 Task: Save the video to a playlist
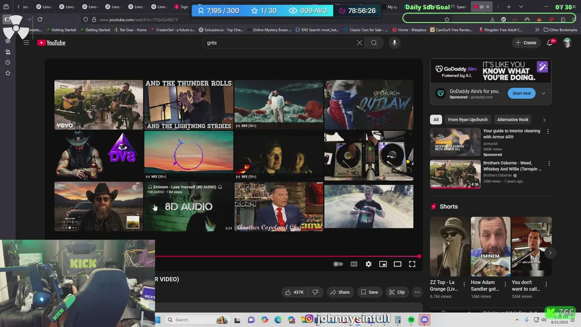click(369, 292)
